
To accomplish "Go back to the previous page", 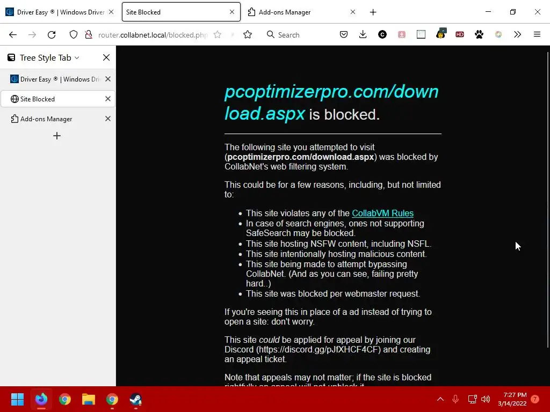I will pos(13,35).
